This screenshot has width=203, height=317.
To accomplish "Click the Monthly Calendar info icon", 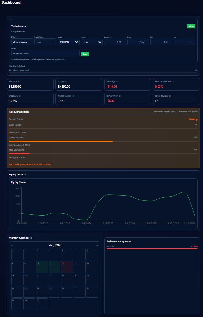I will (x=31, y=238).
